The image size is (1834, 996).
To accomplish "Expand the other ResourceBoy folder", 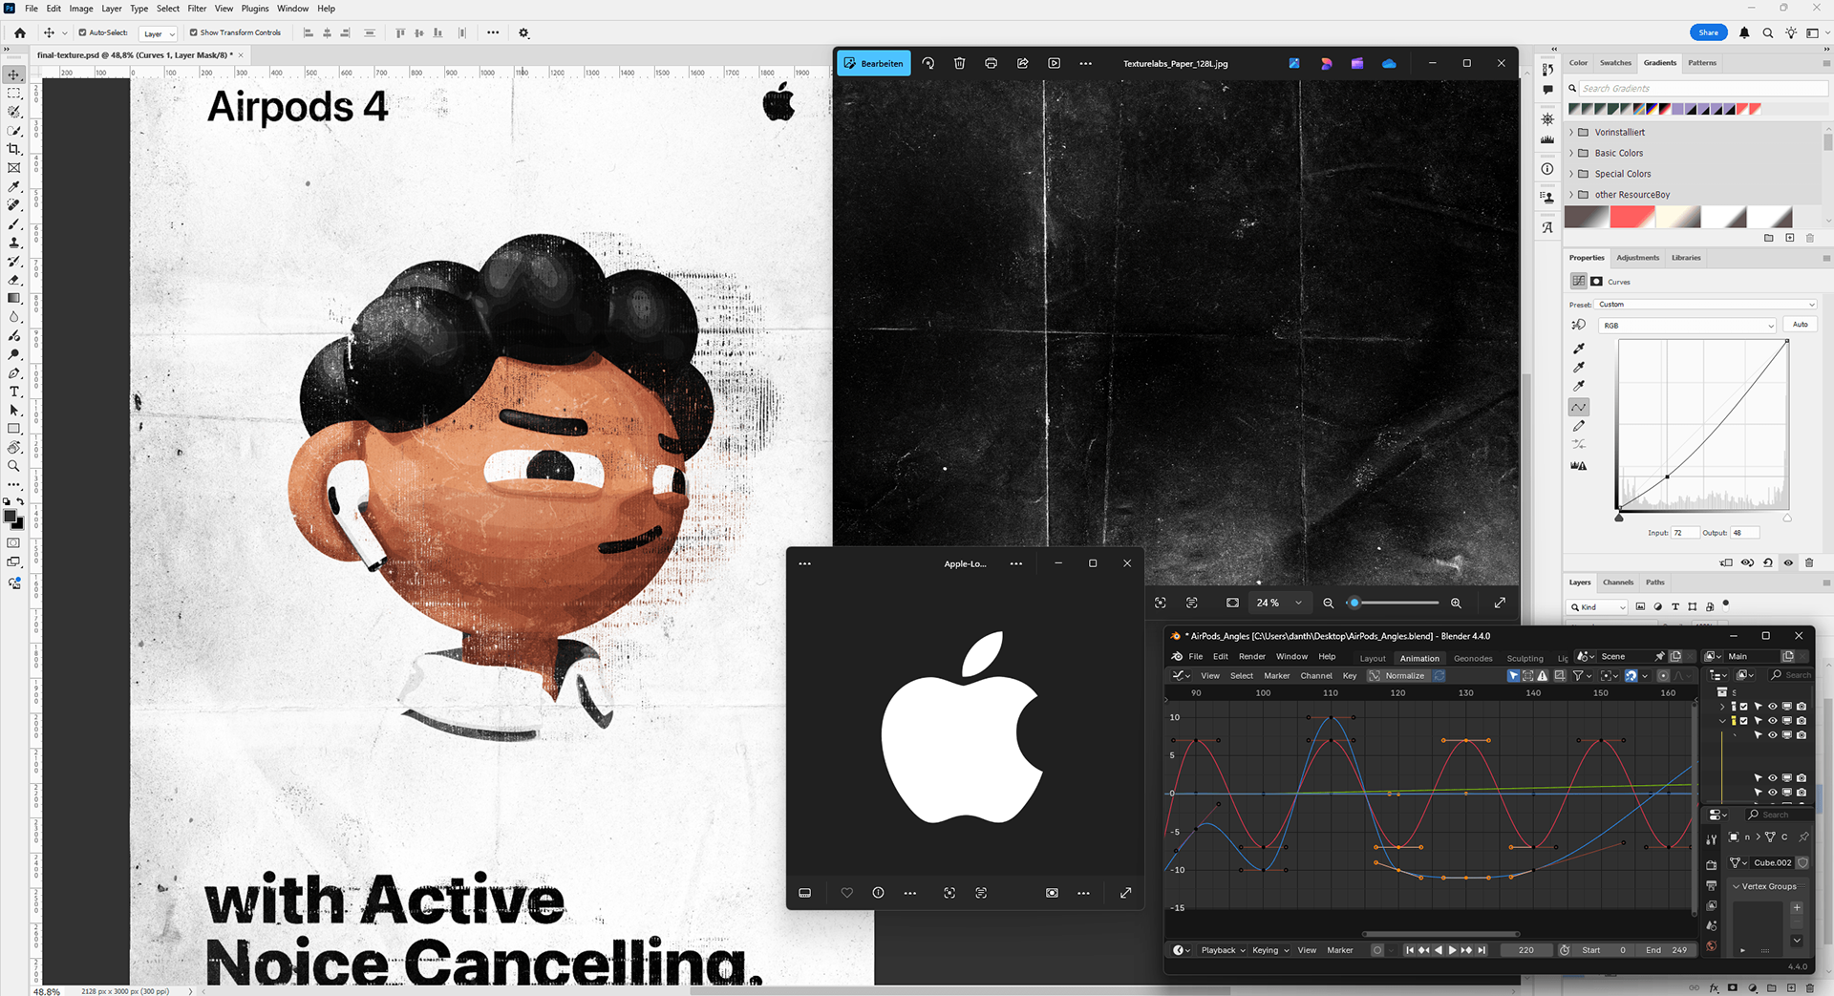I will (x=1571, y=195).
